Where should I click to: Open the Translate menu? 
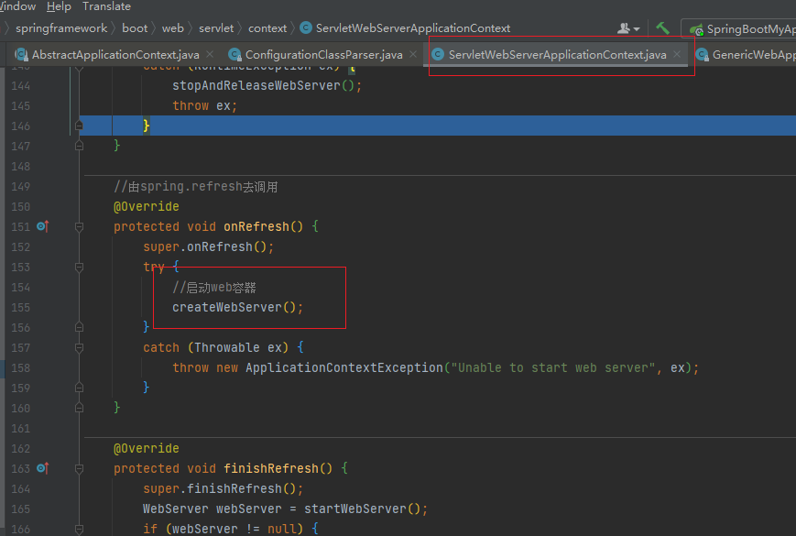[106, 6]
